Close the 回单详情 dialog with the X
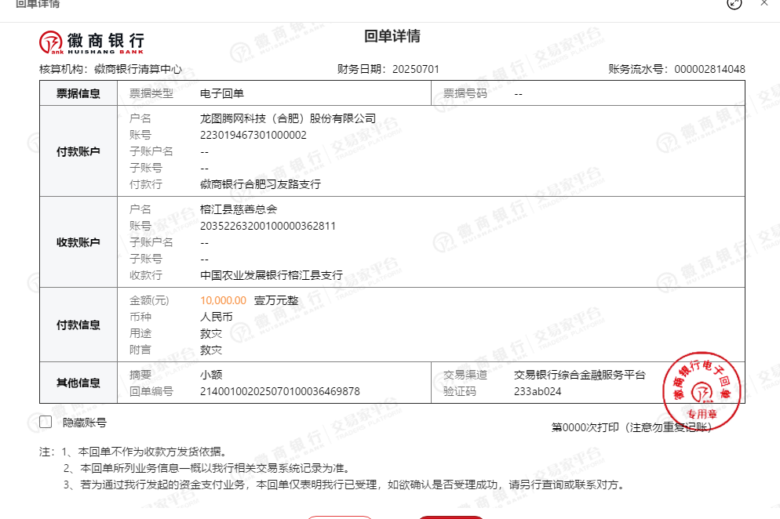Image resolution: width=780 pixels, height=519 pixels. coord(764,3)
